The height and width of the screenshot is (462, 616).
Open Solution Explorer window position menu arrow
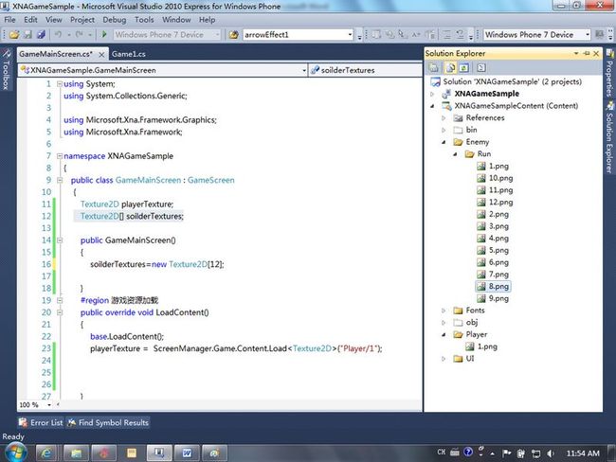(576, 53)
